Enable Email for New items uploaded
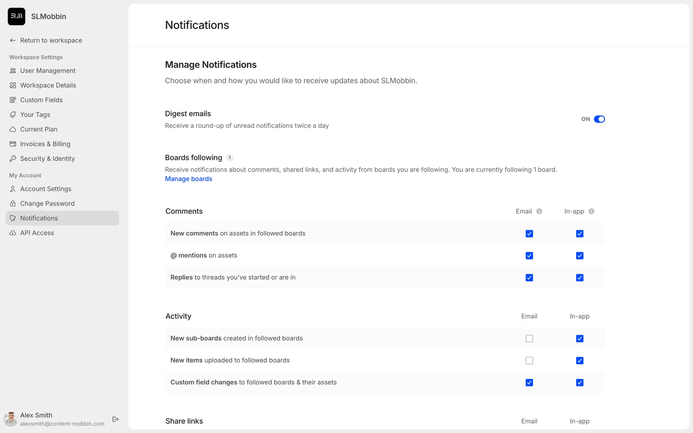693x433 pixels. (x=529, y=360)
